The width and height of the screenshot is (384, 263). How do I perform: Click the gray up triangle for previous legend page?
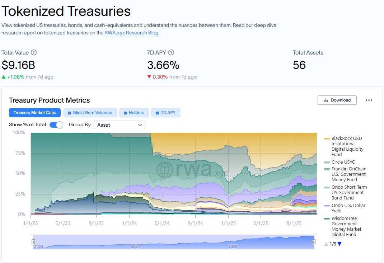coord(326,244)
